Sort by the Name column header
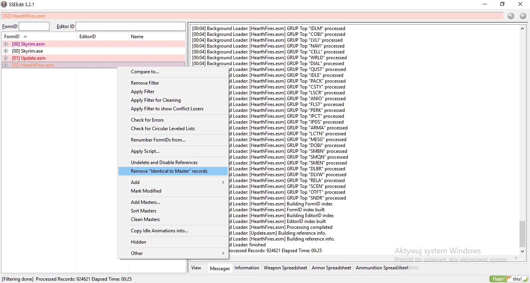The height and width of the screenshot is (283, 530). pos(157,37)
